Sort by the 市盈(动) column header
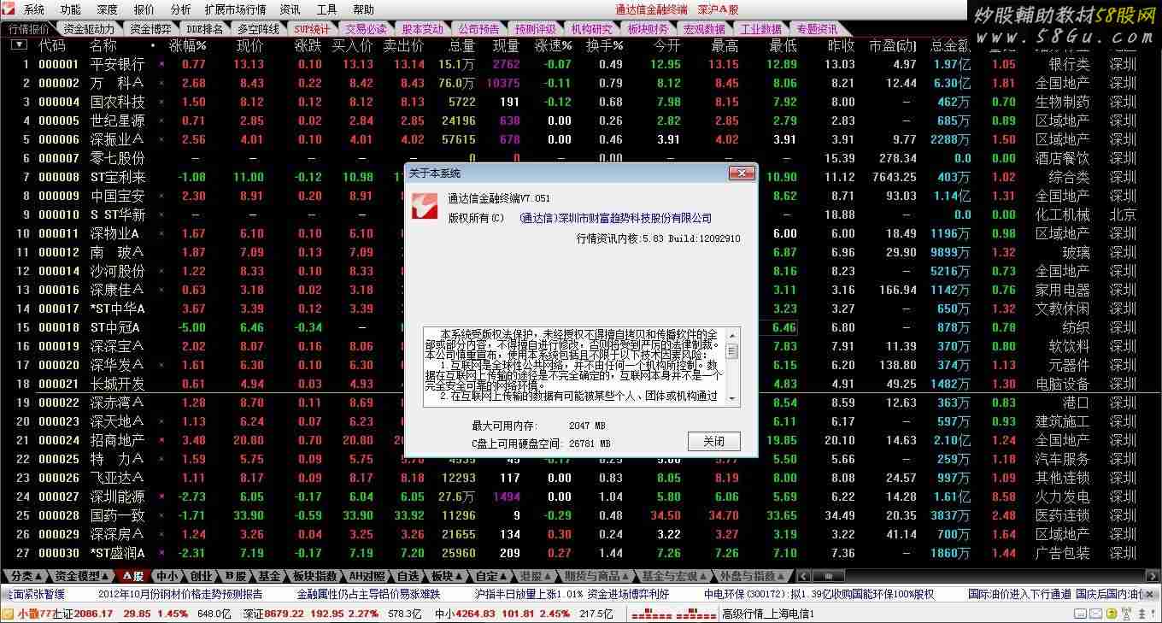 (x=892, y=45)
